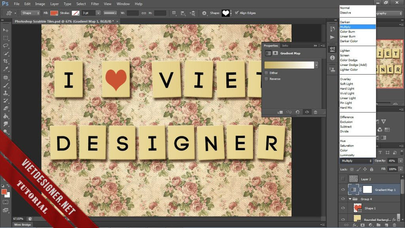Clip adjustment to layer in Properties
This screenshot has height=228, width=405.
tap(280, 112)
